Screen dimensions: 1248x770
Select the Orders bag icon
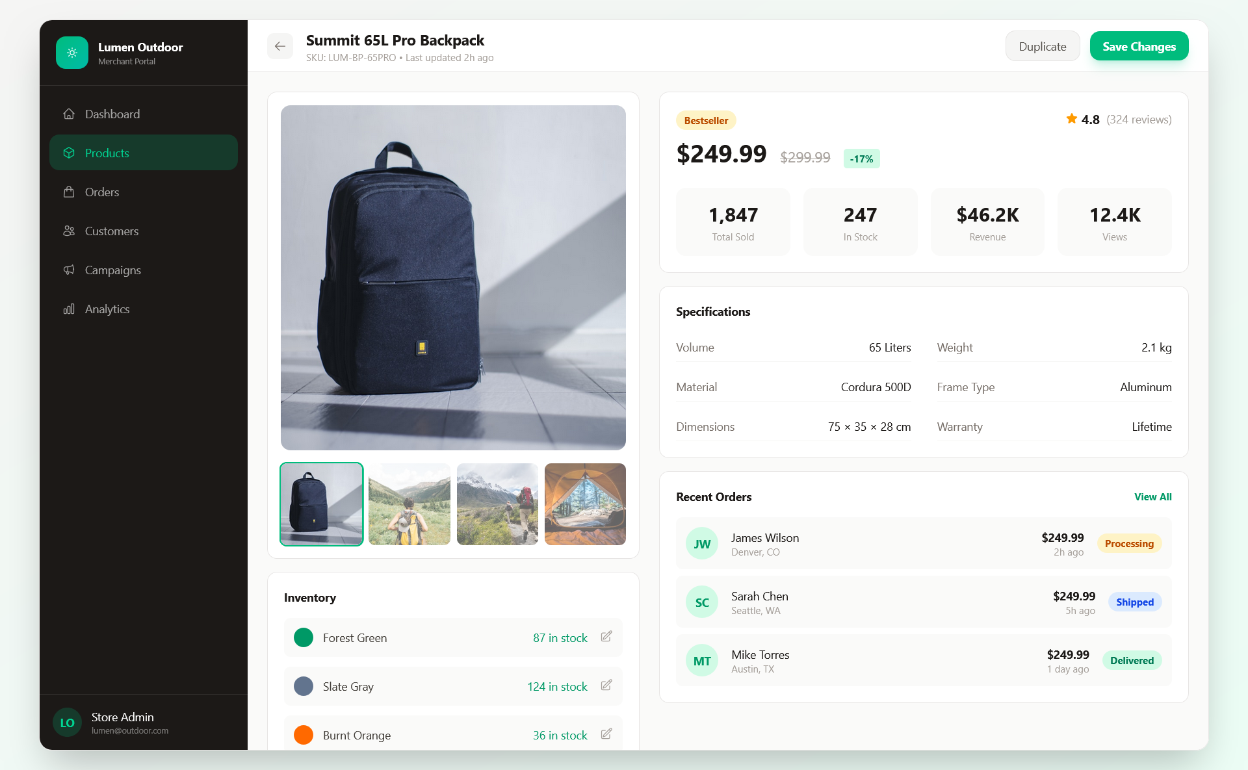point(70,192)
